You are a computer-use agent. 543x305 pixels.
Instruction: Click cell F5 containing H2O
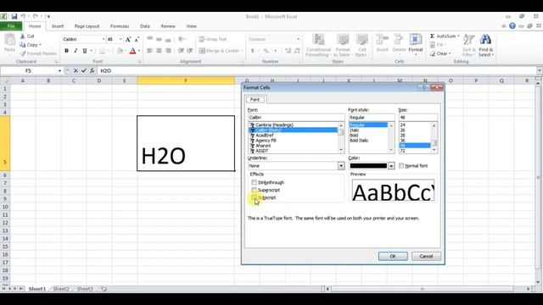[x=186, y=143]
